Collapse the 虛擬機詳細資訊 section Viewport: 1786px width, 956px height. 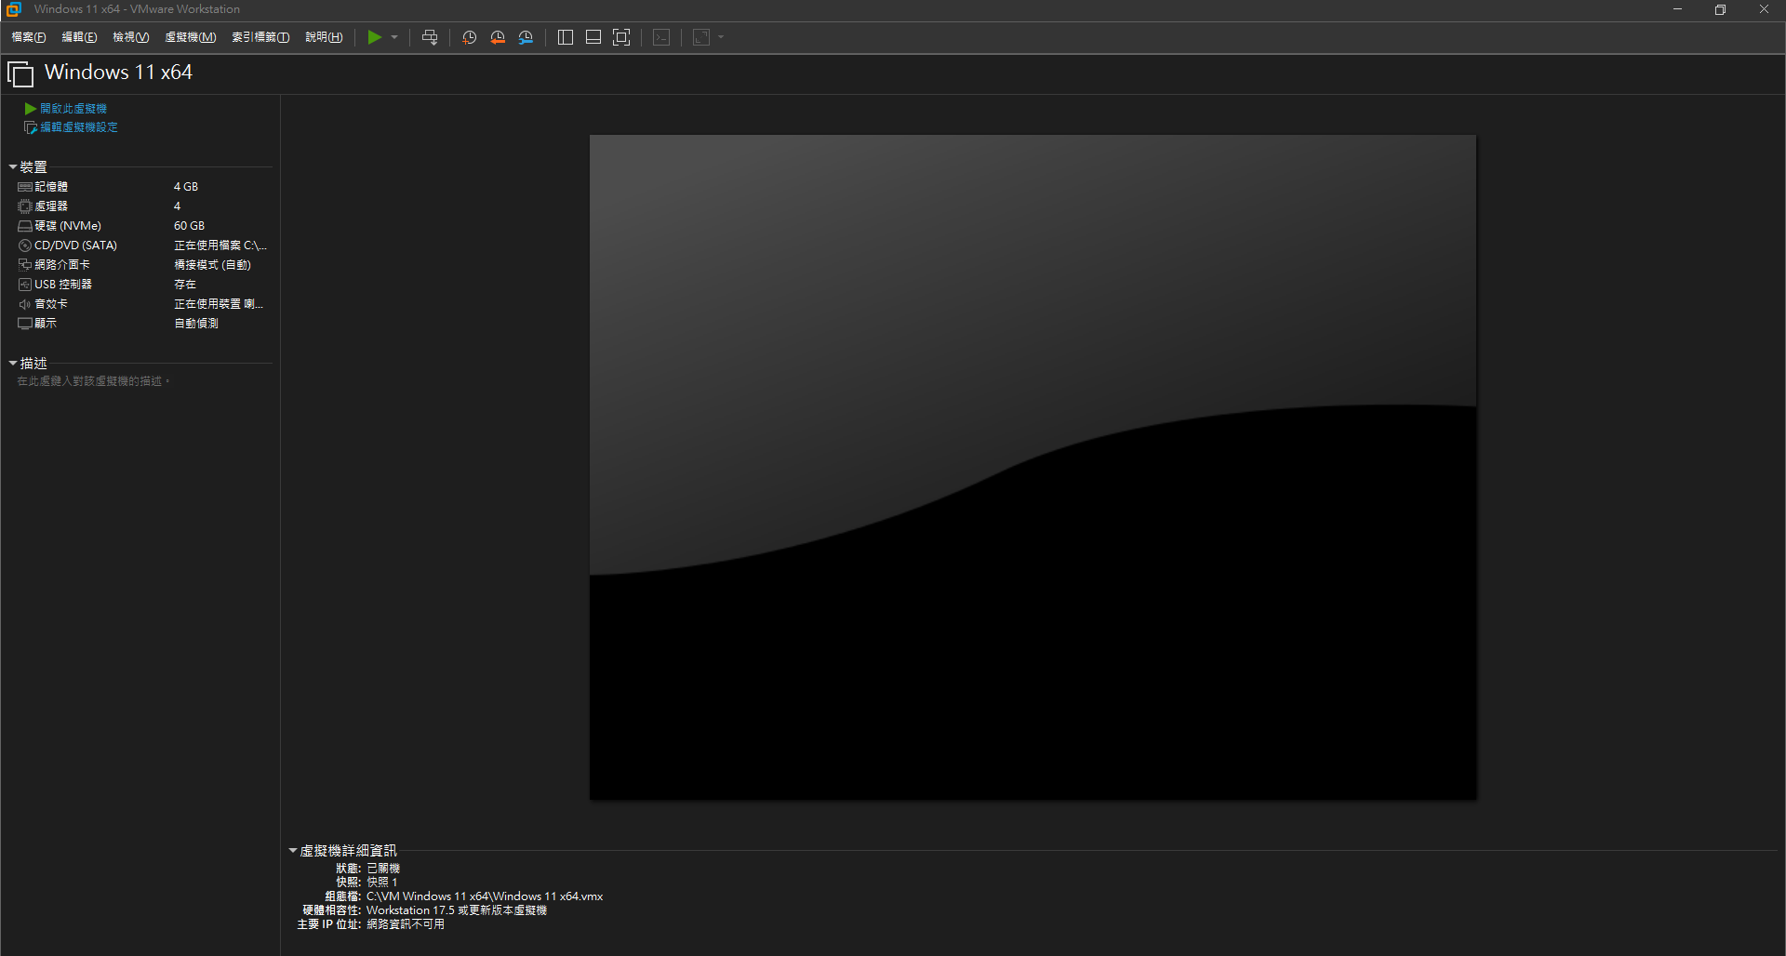click(x=293, y=850)
